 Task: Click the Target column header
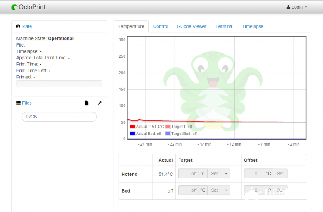pos(185,160)
